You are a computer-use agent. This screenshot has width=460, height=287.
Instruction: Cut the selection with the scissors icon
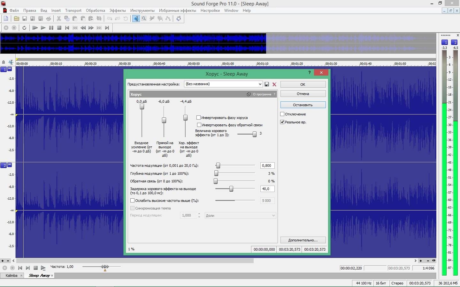59,18
